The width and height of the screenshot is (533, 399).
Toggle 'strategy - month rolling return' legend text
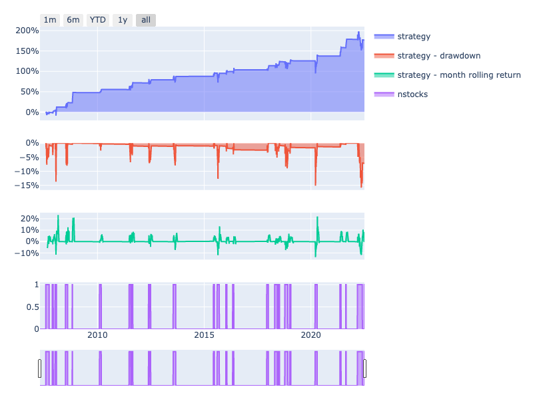[x=458, y=74]
